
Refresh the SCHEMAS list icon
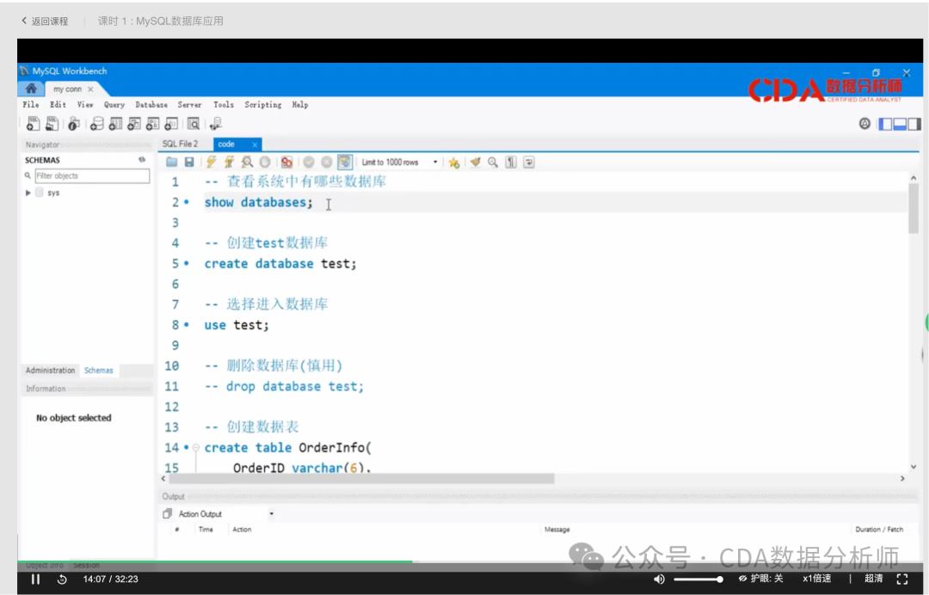click(x=142, y=160)
